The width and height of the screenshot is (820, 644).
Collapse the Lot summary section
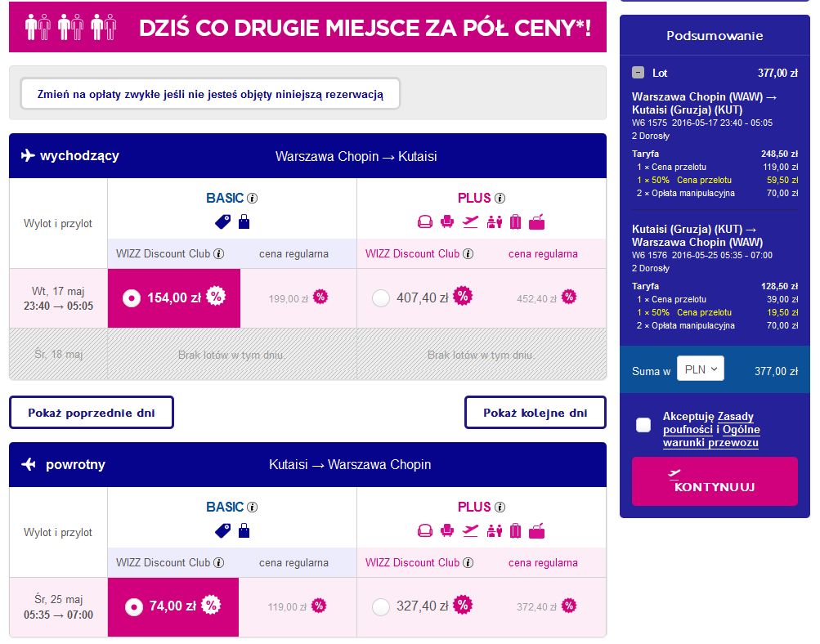point(638,73)
